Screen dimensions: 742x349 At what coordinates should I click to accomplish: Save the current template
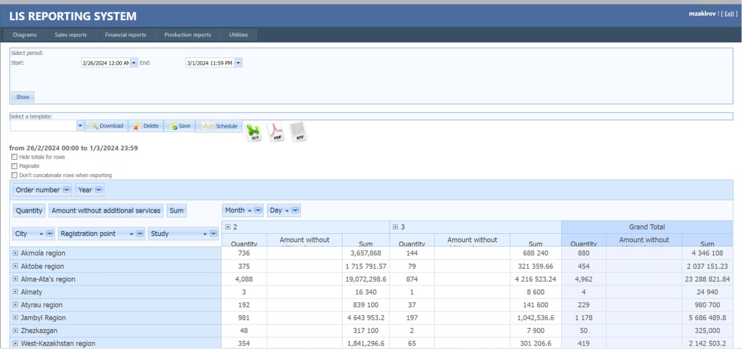coord(180,126)
